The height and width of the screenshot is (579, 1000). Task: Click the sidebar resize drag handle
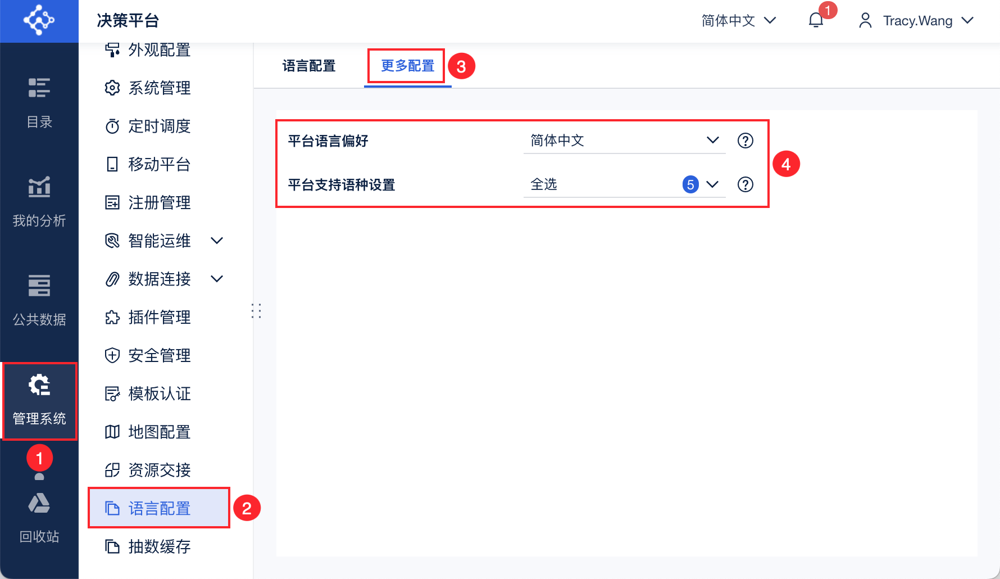pyautogui.click(x=256, y=311)
